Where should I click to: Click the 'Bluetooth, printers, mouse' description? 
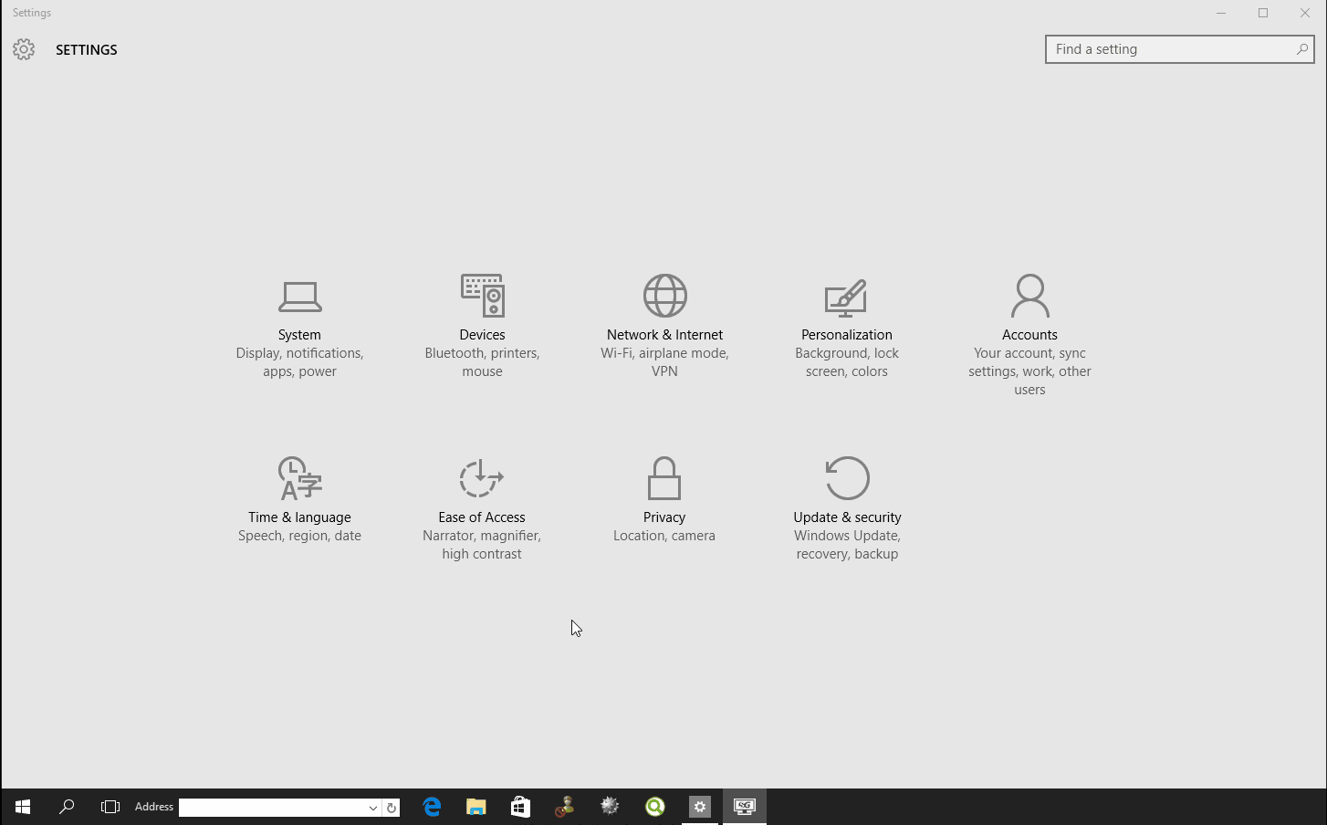(x=482, y=362)
